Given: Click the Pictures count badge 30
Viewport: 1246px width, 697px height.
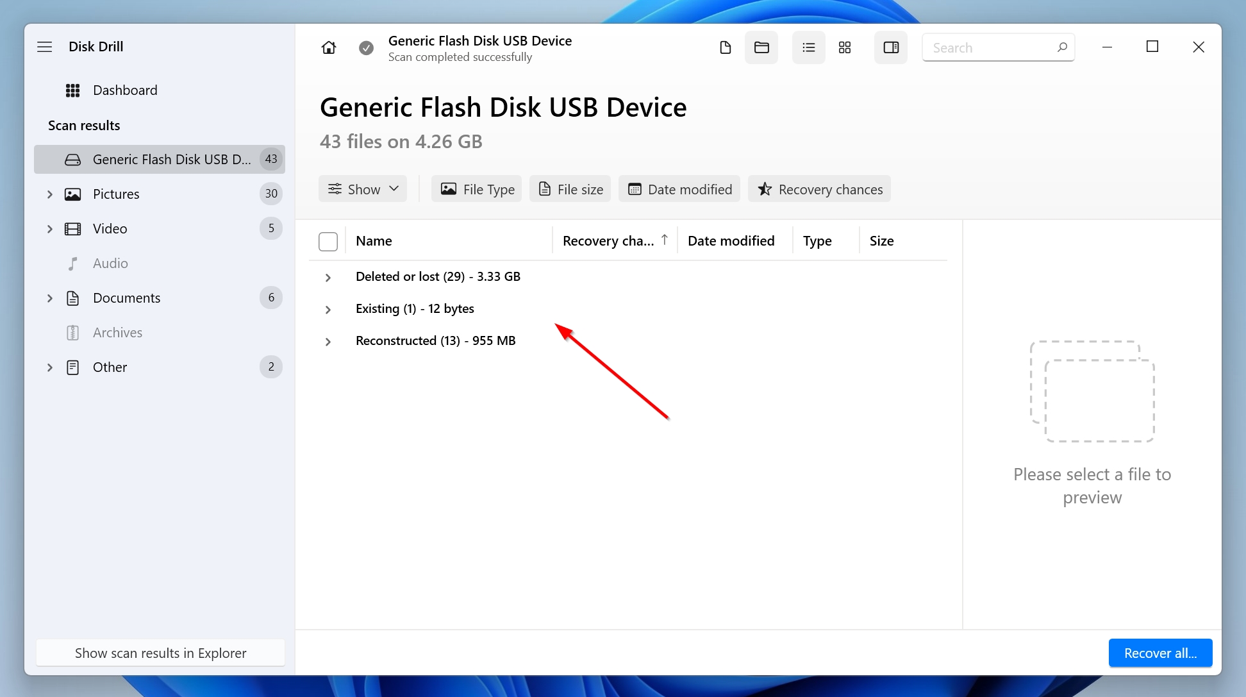Looking at the screenshot, I should [271, 194].
